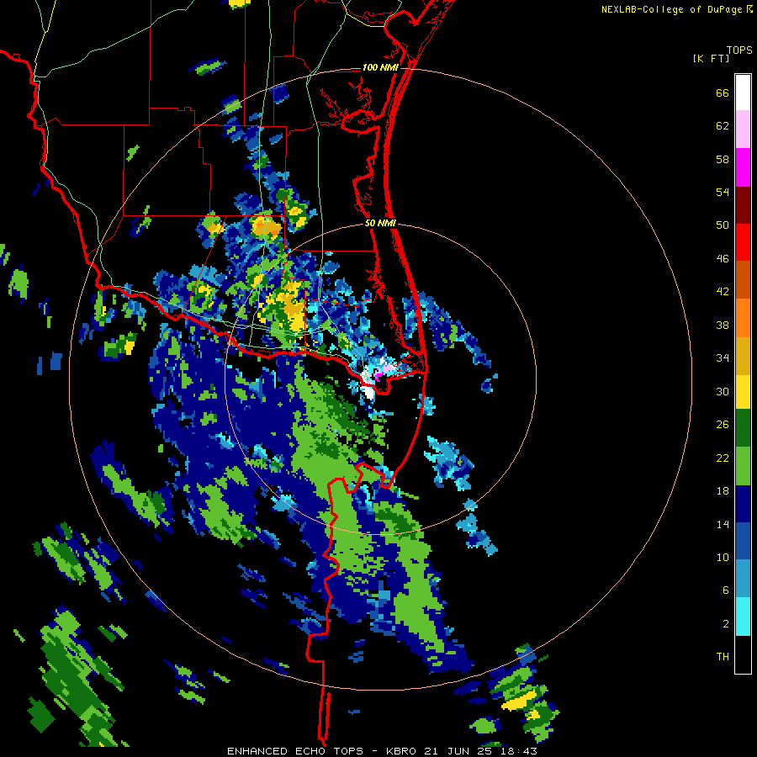Click the legend value 26
757x757 pixels.
point(723,425)
